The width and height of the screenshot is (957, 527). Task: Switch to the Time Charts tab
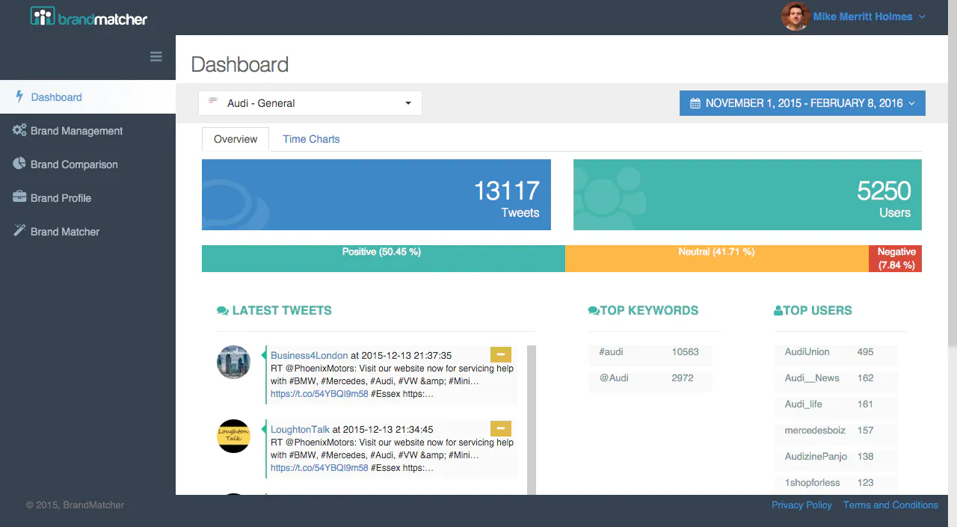tap(311, 139)
